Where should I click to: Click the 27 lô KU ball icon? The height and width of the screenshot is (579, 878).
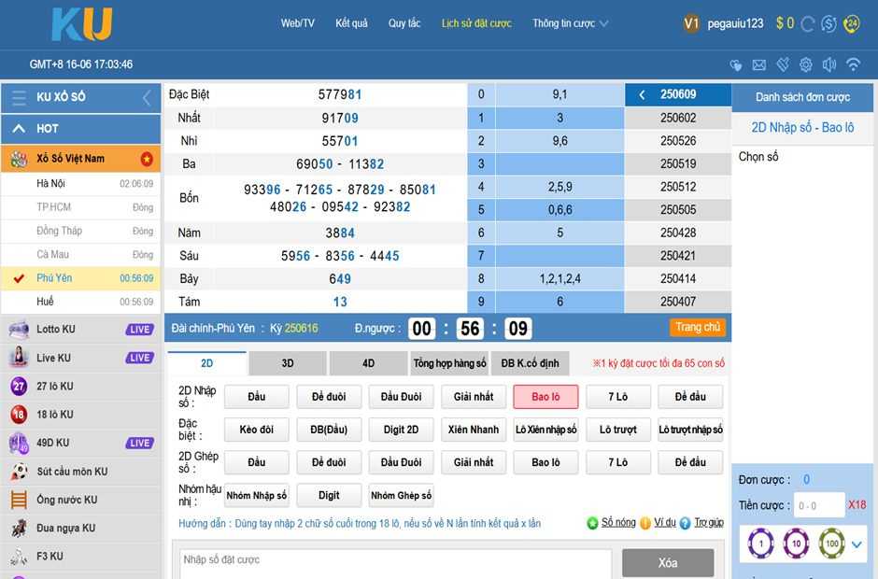19,386
